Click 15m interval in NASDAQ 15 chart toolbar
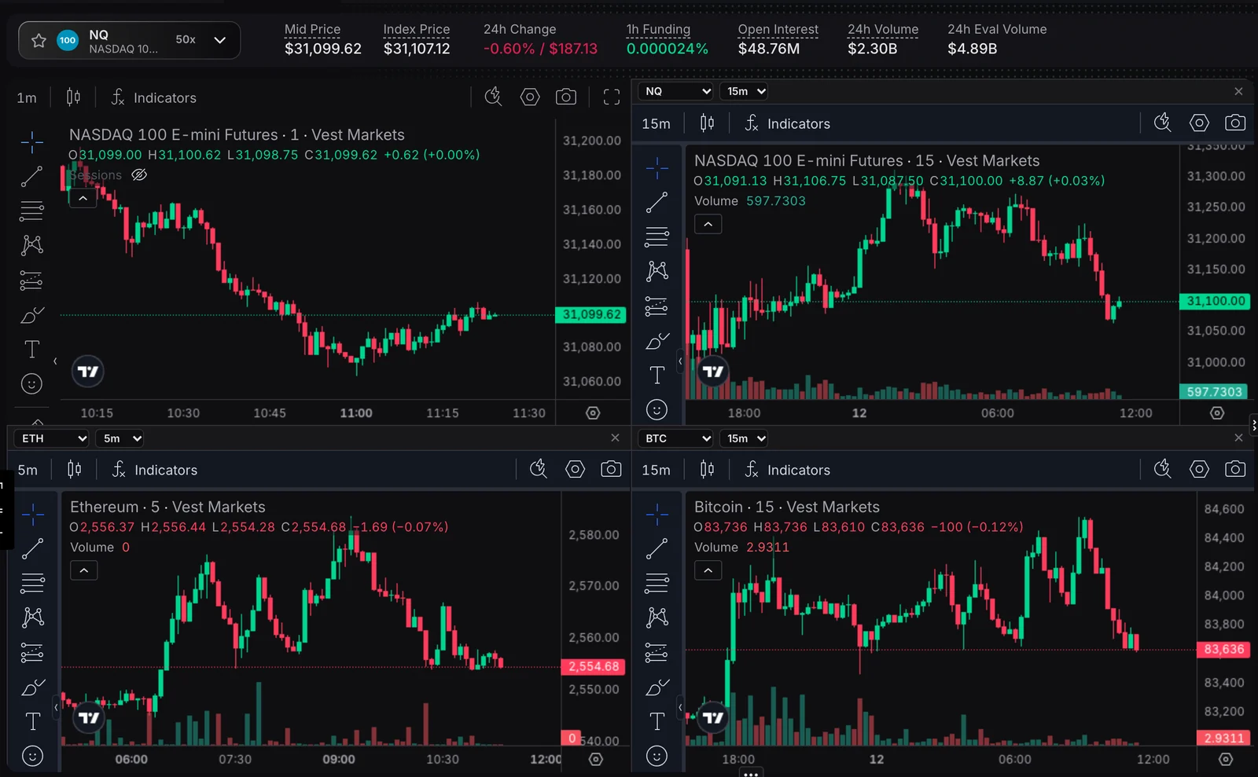The height and width of the screenshot is (777, 1258). coord(656,123)
